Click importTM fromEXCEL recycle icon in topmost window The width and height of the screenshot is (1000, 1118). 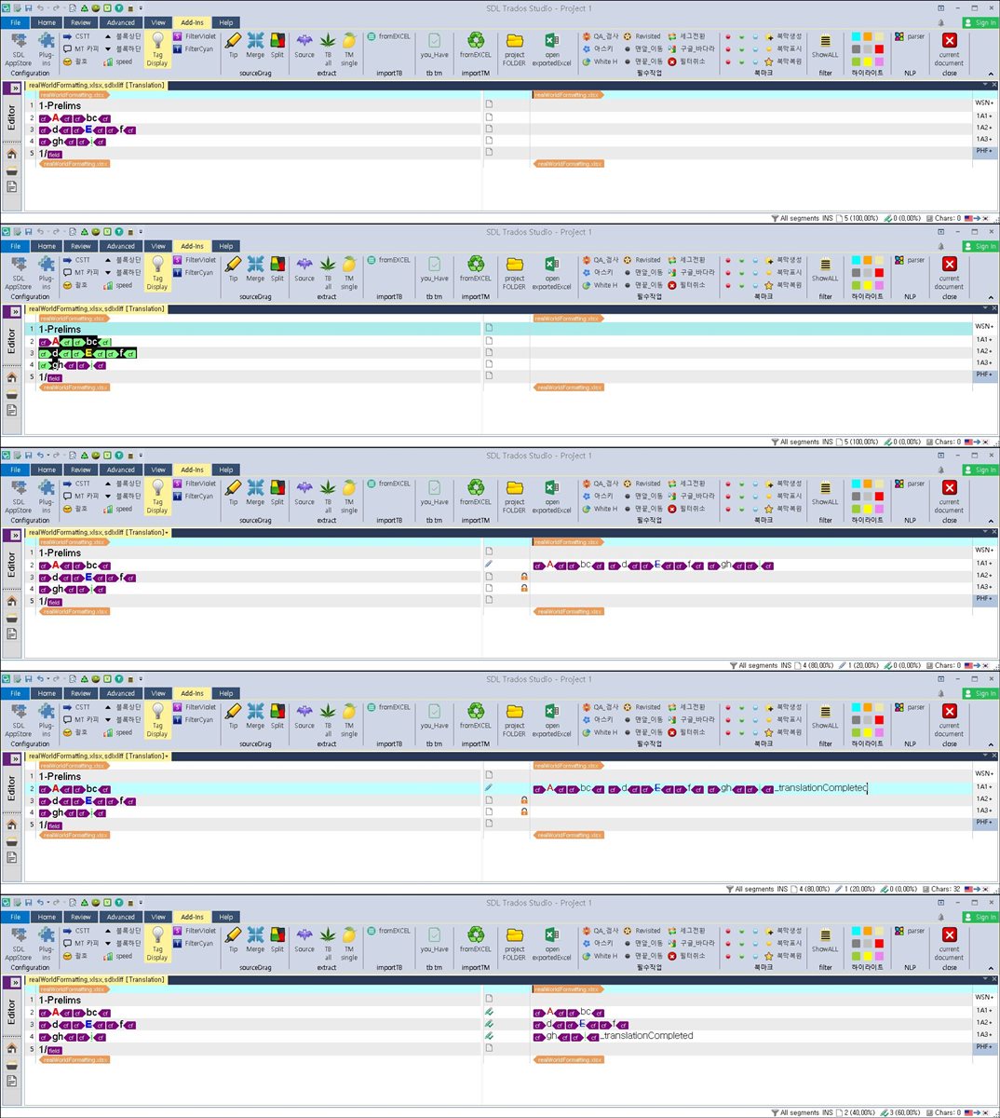476,46
